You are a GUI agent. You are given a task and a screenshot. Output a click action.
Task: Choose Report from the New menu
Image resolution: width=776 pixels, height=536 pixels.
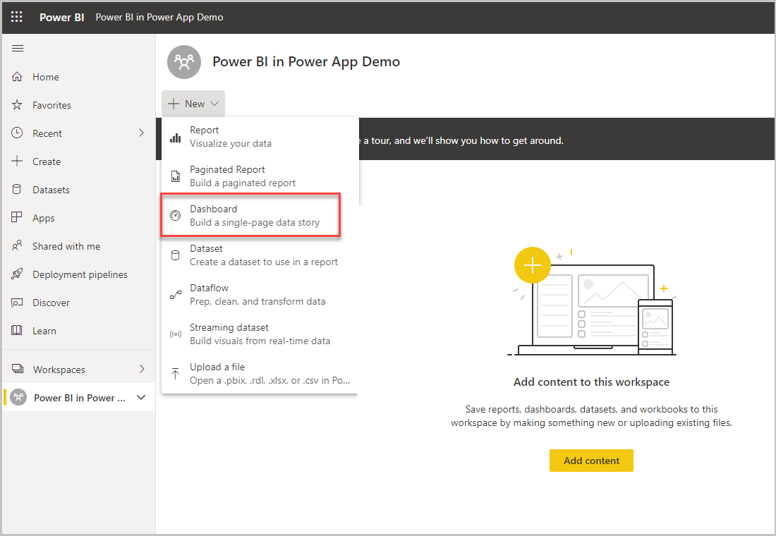tap(260, 137)
